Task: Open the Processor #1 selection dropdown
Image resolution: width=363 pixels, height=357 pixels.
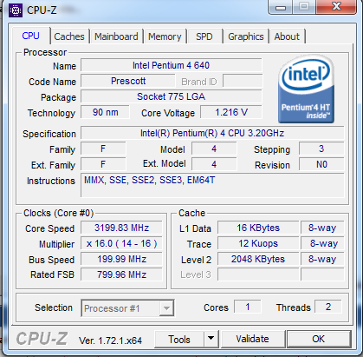Action: click(x=127, y=308)
